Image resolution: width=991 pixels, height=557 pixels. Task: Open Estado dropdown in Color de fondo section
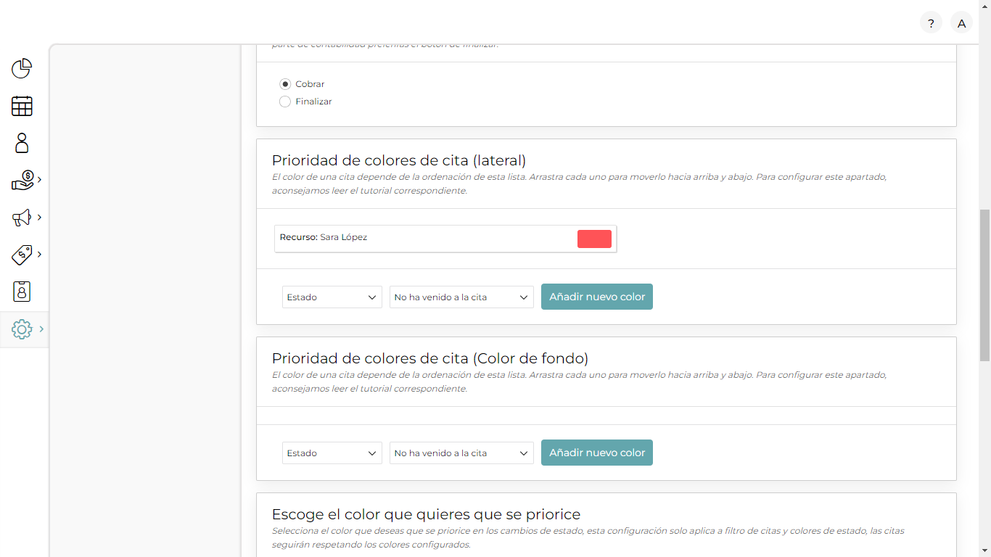pyautogui.click(x=332, y=453)
